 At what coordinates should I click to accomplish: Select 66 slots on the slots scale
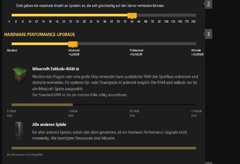click(139, 22)
